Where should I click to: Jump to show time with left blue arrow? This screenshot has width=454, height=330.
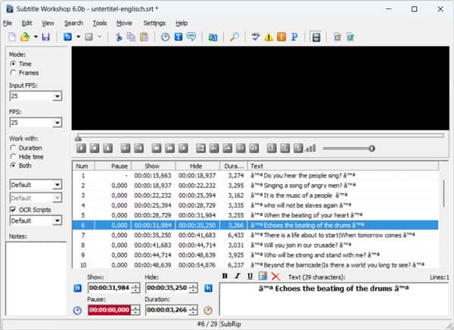point(77,288)
